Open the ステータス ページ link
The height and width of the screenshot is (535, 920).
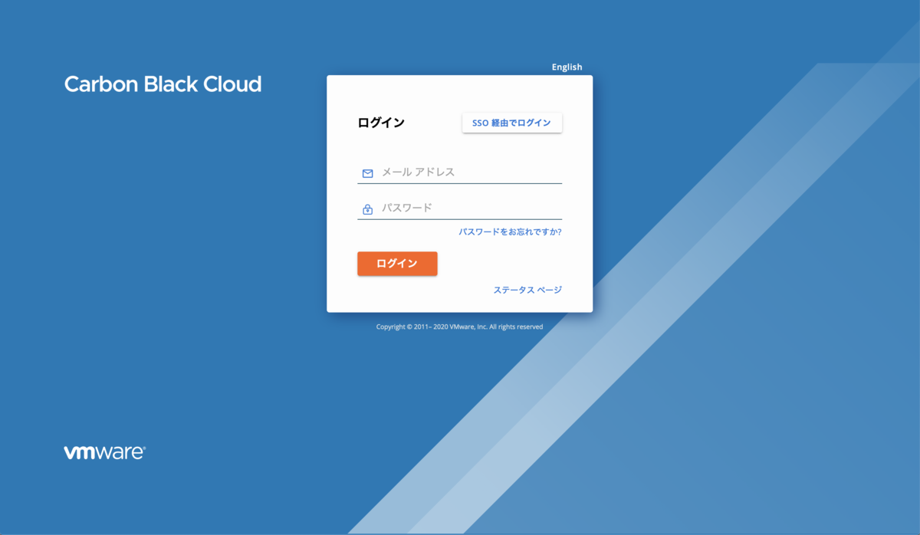click(x=527, y=290)
